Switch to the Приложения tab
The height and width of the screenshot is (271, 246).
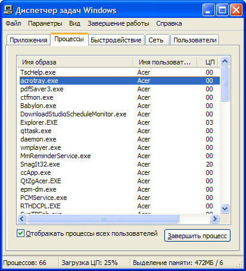[x=29, y=40]
